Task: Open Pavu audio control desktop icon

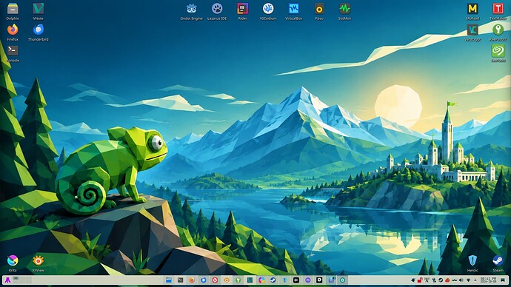Action: [319, 11]
